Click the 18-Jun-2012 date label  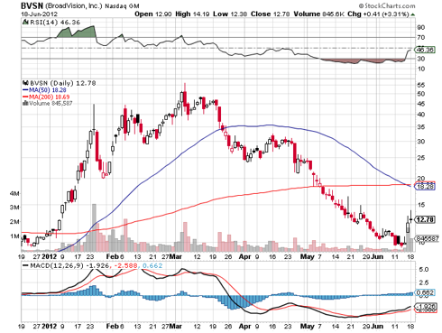[x=39, y=14]
